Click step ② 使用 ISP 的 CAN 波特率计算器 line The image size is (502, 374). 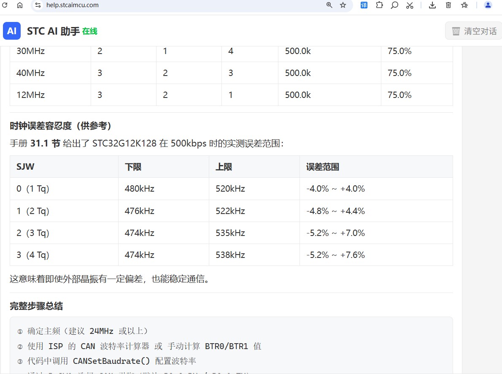(x=139, y=346)
